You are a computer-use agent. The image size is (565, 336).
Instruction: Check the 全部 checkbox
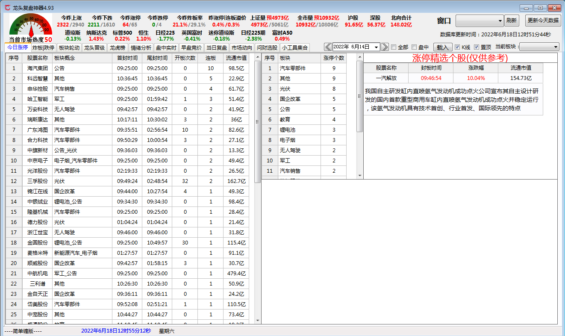point(394,47)
